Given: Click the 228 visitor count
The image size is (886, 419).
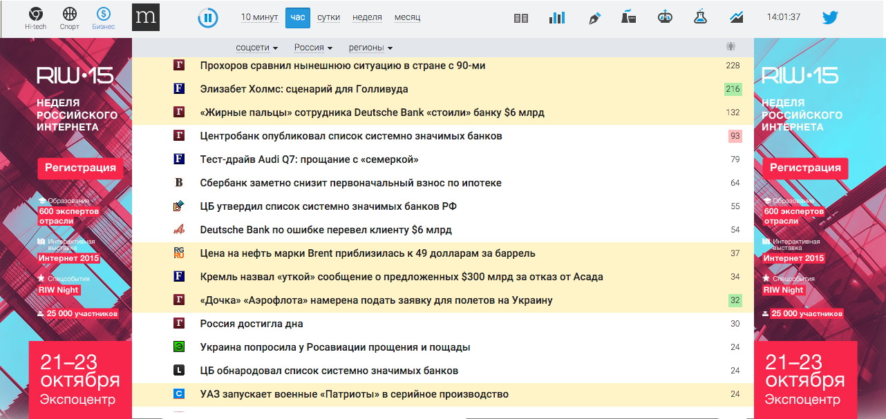Looking at the screenshot, I should [x=733, y=66].
